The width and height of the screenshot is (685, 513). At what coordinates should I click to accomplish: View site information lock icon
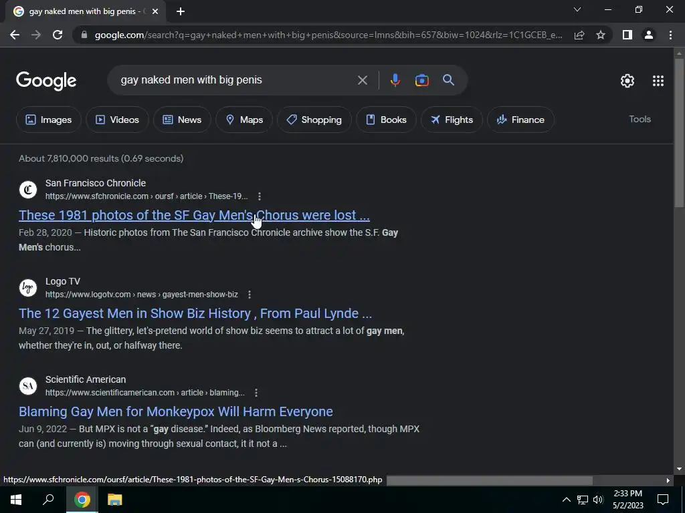pos(84,35)
